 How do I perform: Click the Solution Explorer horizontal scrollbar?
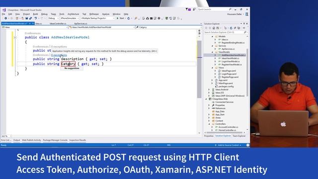pyautogui.click(x=224, y=133)
